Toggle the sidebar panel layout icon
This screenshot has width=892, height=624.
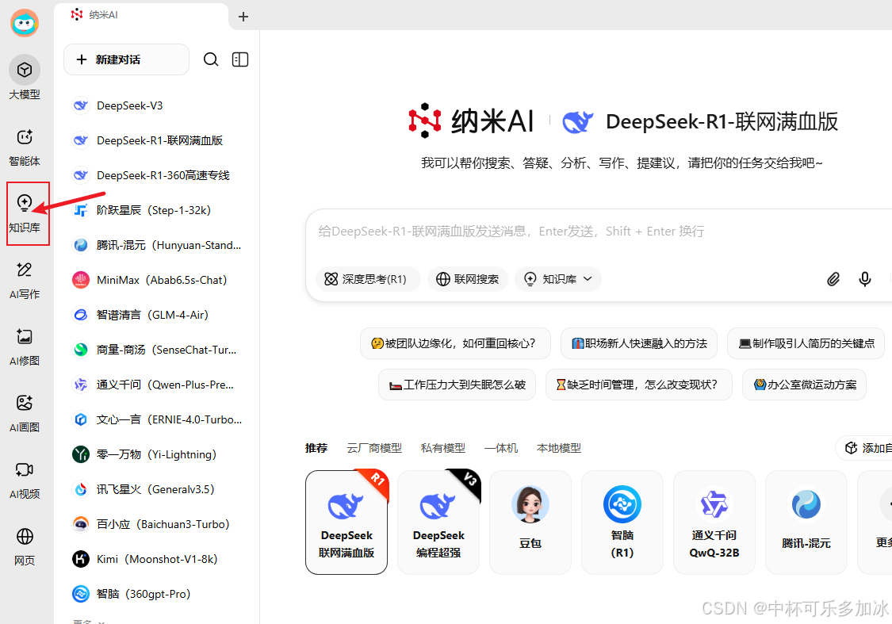240,59
